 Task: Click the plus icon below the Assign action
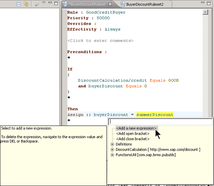click(69, 120)
